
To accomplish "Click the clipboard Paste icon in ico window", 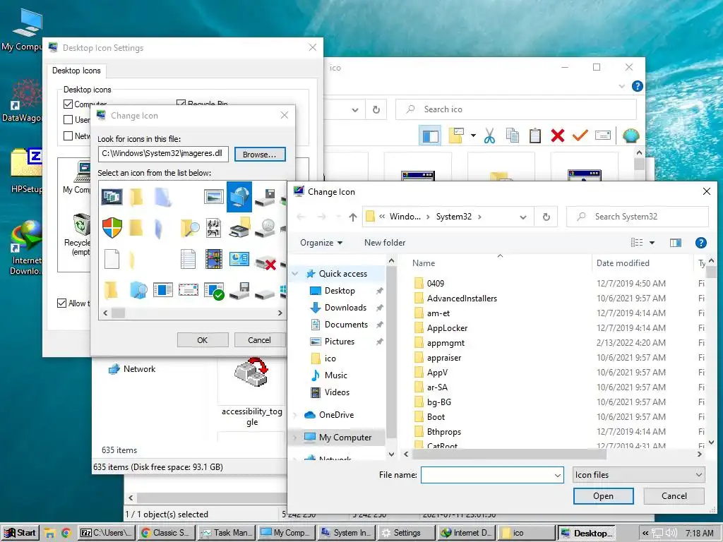I will [535, 135].
